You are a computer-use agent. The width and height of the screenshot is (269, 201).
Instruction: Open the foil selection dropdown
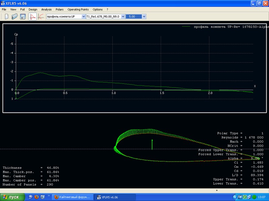tap(65, 16)
